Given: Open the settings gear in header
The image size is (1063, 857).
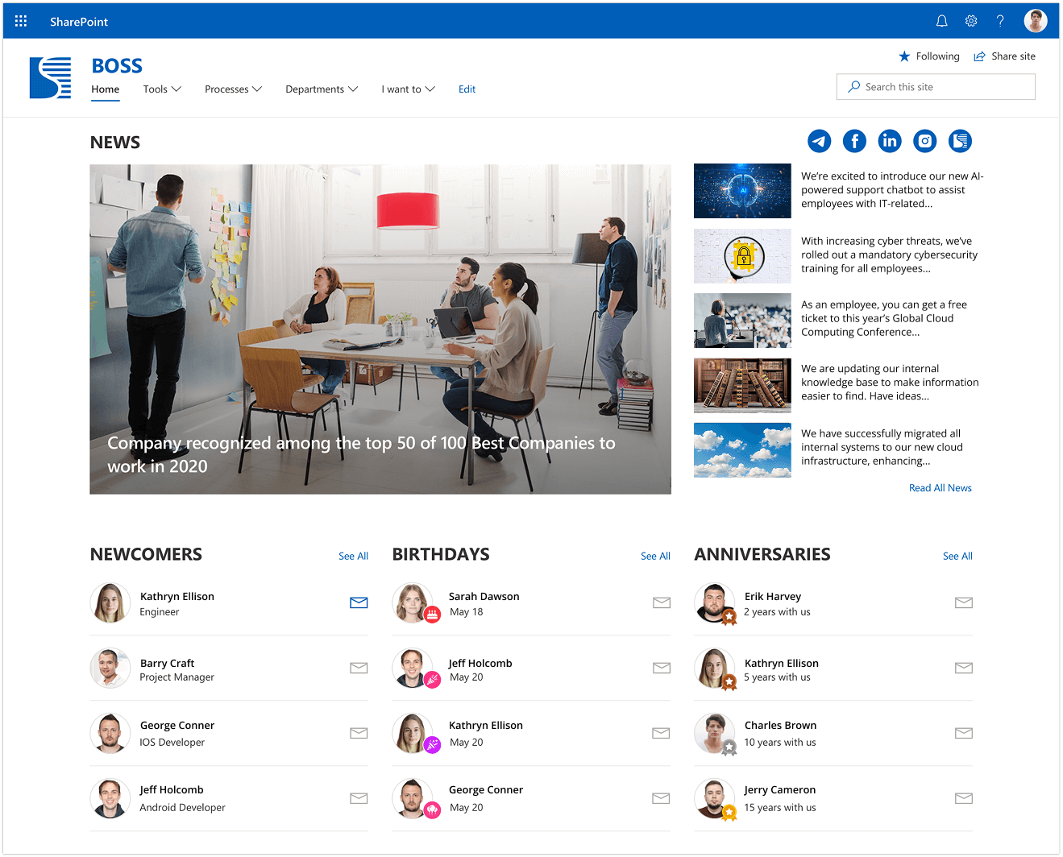Looking at the screenshot, I should pyautogui.click(x=971, y=21).
